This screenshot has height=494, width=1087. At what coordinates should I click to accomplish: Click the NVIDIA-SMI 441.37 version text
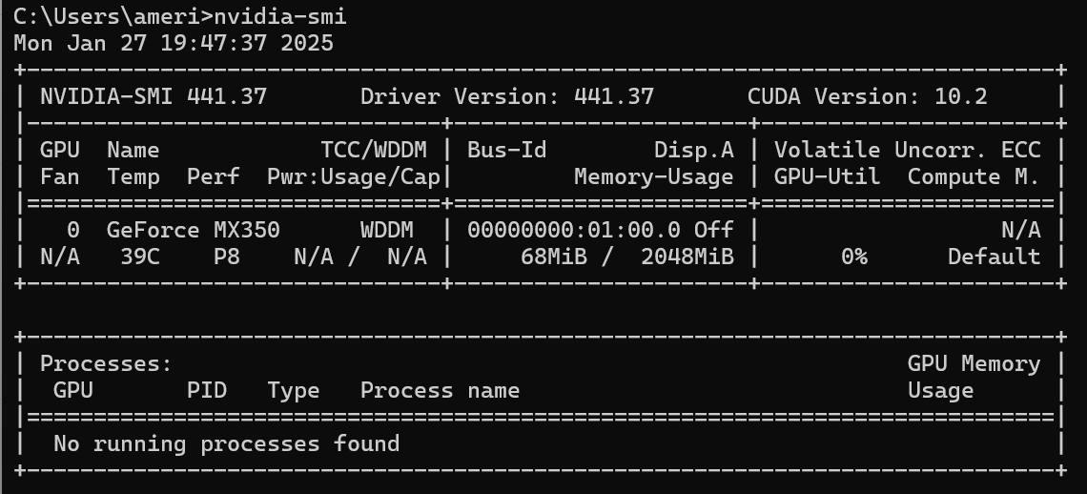[x=154, y=96]
